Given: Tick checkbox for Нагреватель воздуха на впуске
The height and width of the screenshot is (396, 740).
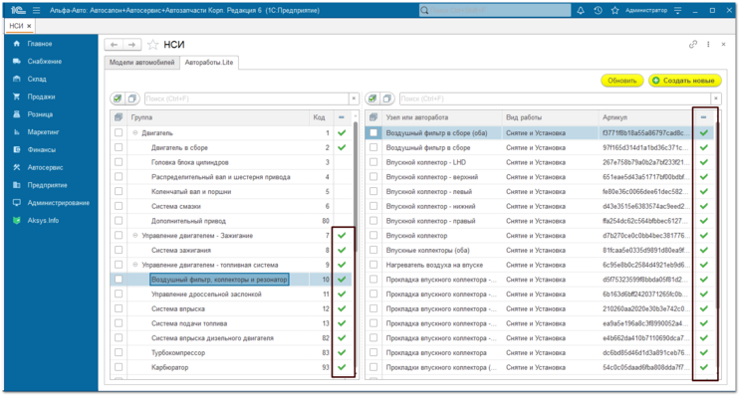Looking at the screenshot, I should pyautogui.click(x=373, y=265).
